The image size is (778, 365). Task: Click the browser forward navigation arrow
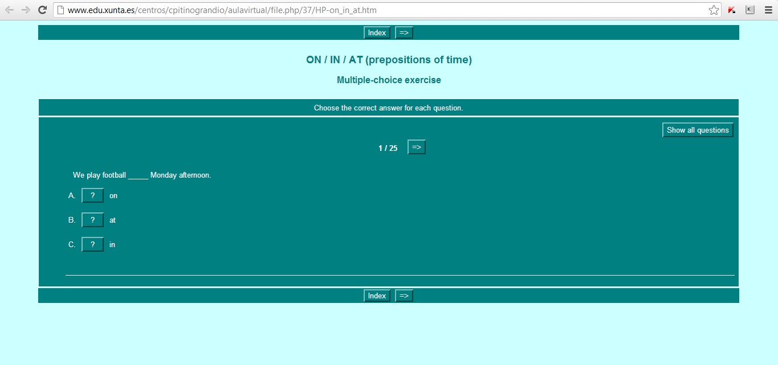tap(25, 9)
